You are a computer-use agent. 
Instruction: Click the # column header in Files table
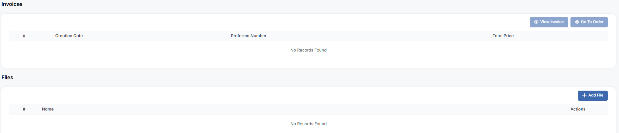tap(24, 109)
